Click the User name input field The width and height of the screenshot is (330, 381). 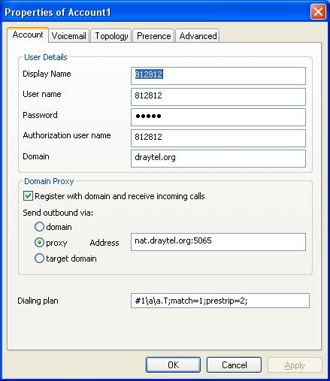point(218,97)
